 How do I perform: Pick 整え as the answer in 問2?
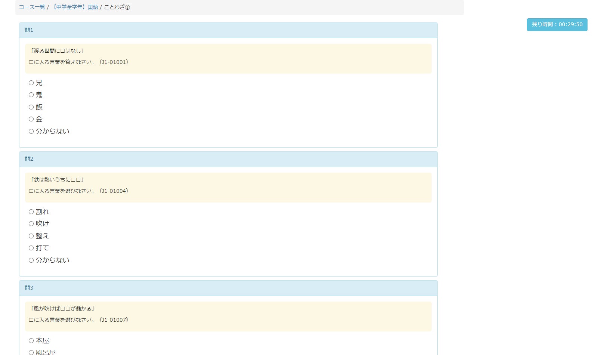tap(31, 236)
